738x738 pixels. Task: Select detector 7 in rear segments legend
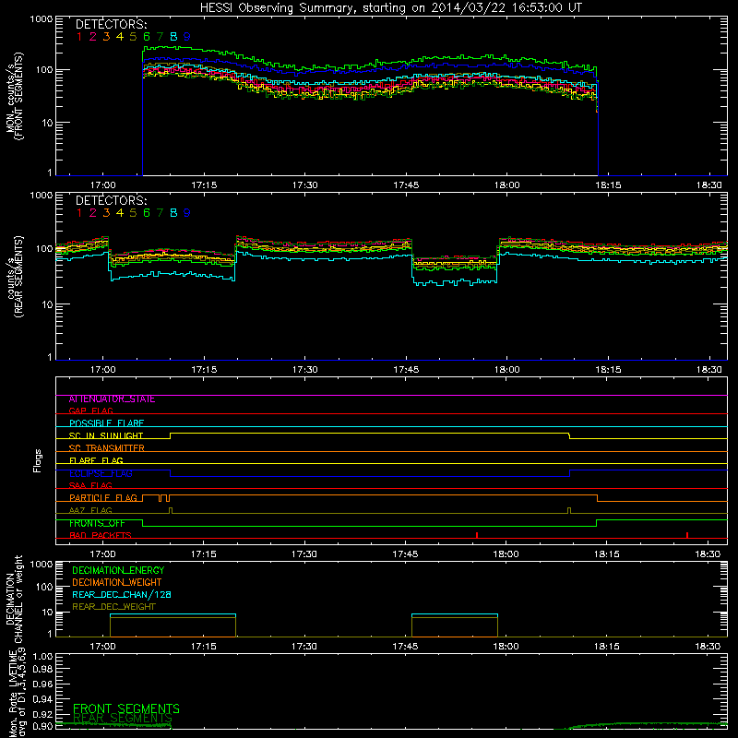pyautogui.click(x=160, y=213)
